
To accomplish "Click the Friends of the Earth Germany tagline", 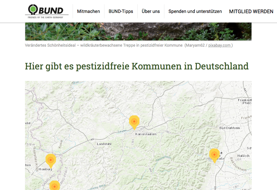I will click(x=45, y=17).
